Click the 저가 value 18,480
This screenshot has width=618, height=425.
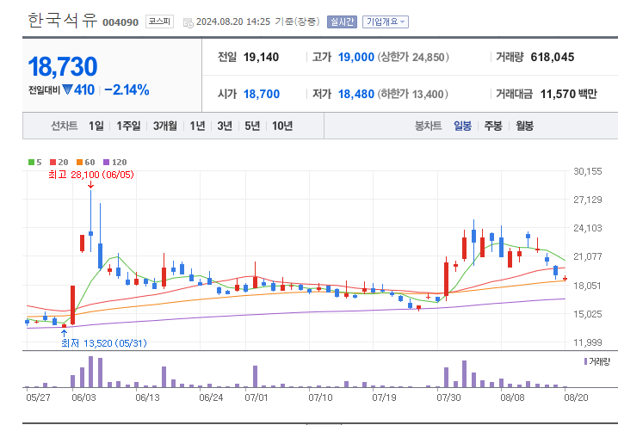355,94
